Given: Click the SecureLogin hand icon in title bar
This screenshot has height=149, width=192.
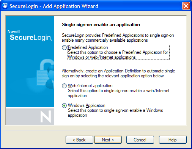Looking at the screenshot, I should coord(5,6).
